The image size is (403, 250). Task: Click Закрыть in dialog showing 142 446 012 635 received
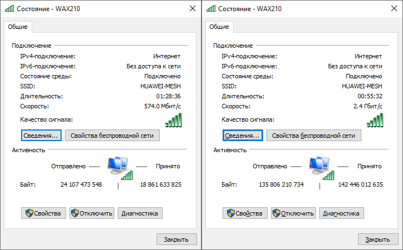pyautogui.click(x=378, y=239)
